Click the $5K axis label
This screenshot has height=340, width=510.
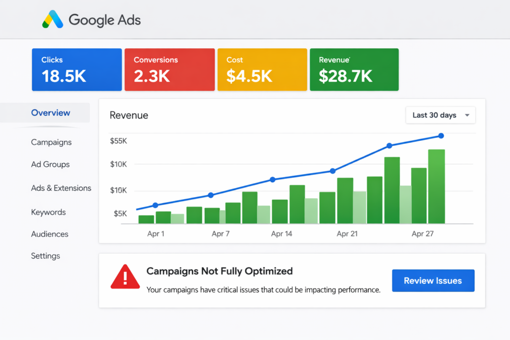pyautogui.click(x=121, y=214)
